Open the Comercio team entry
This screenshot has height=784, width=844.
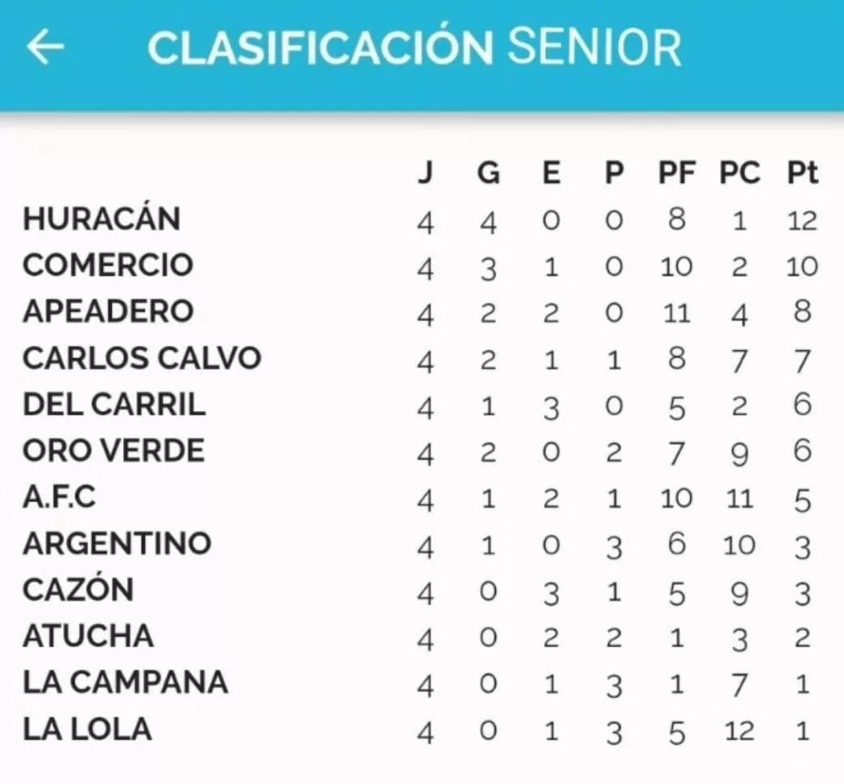(x=108, y=265)
